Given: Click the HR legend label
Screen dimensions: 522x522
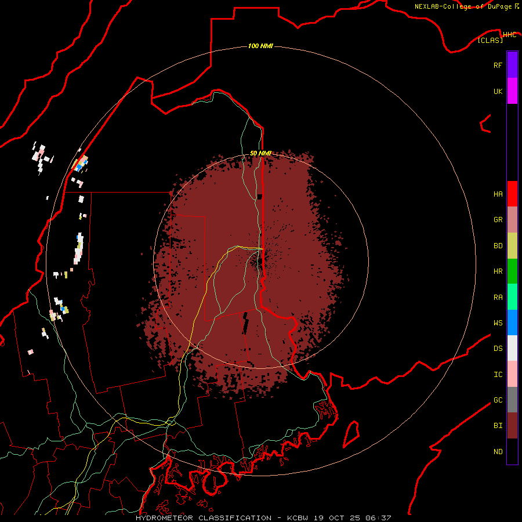Looking at the screenshot, I should (x=498, y=271).
